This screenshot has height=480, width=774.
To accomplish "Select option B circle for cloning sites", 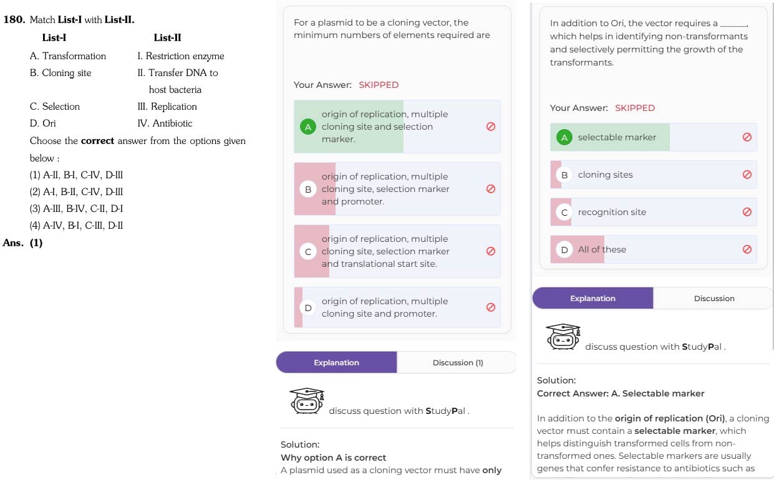I will (x=564, y=175).
